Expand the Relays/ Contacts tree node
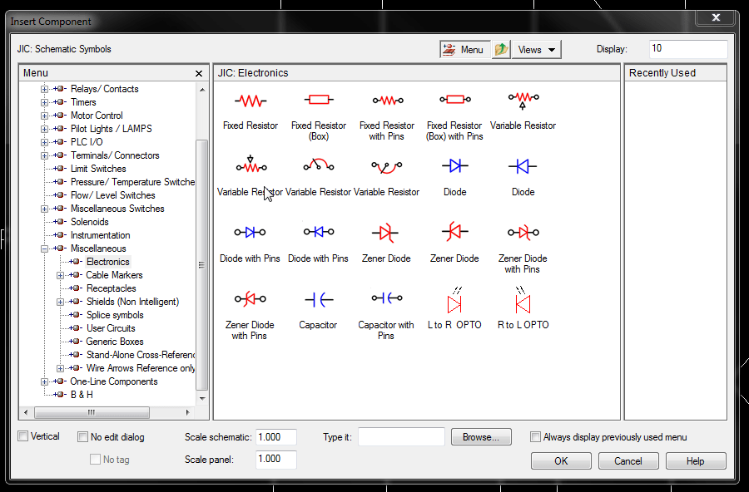The image size is (749, 492). pyautogui.click(x=45, y=89)
